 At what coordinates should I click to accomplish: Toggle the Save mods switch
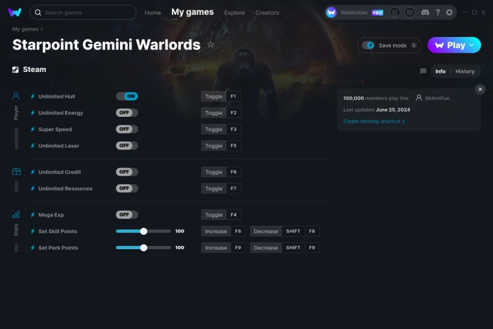point(368,45)
